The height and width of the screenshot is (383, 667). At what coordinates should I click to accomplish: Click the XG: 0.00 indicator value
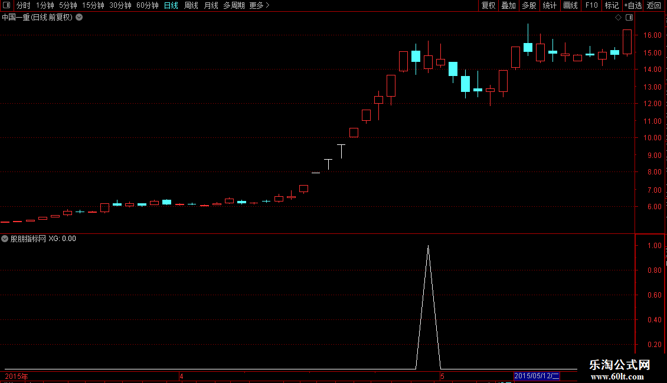point(62,239)
